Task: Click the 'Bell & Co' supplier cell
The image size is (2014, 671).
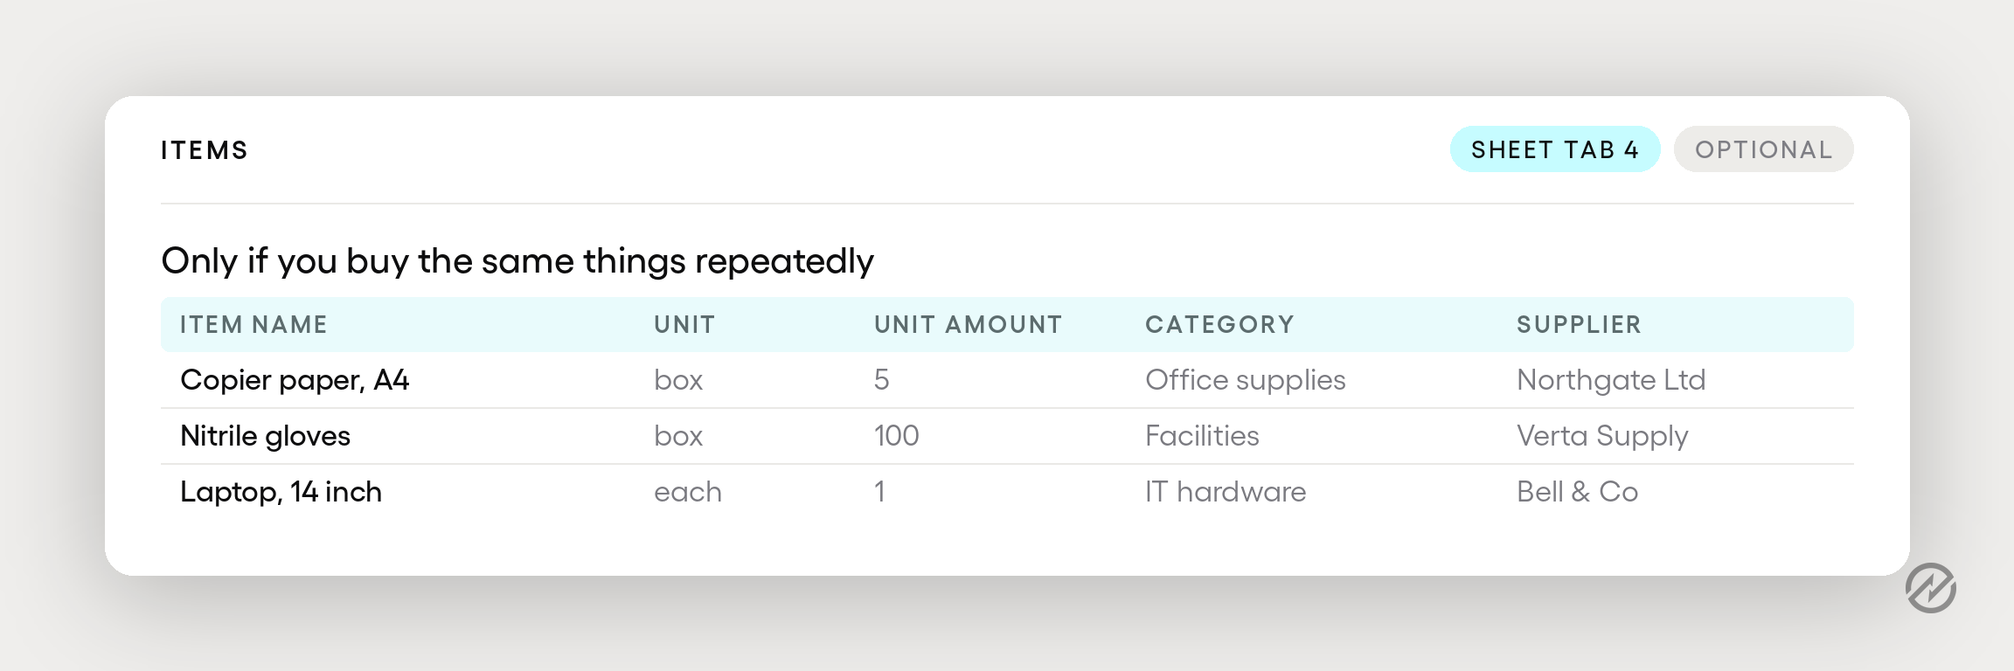Action: (1577, 492)
